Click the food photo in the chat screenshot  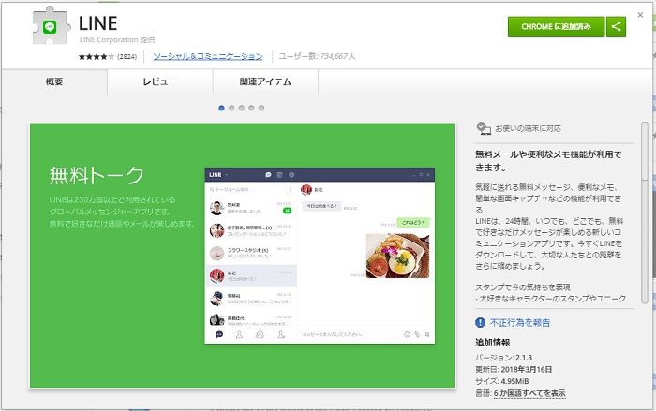pos(398,257)
